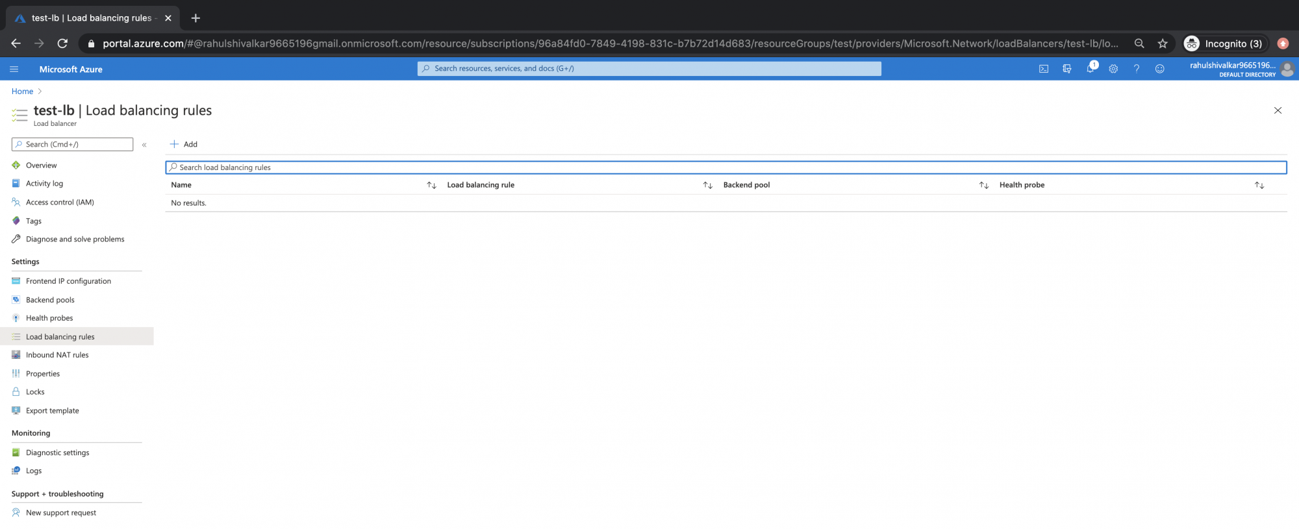Click the help question mark icon
The image size is (1299, 529).
pos(1137,69)
